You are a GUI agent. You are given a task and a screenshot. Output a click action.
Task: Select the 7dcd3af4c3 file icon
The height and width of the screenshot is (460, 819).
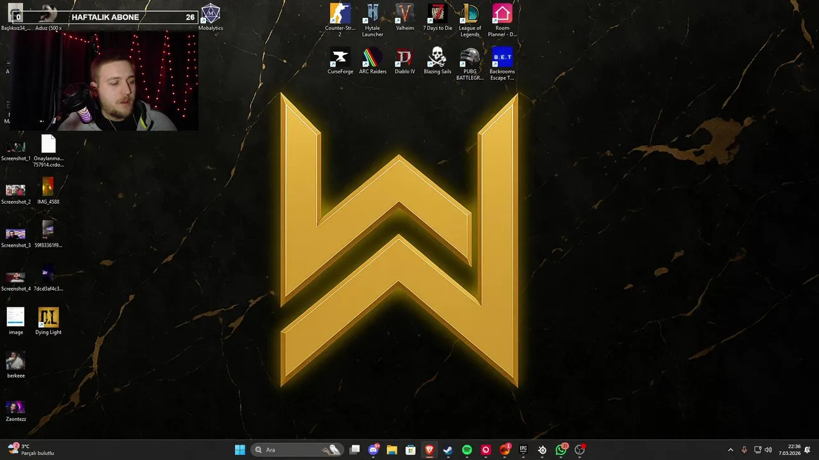point(48,278)
